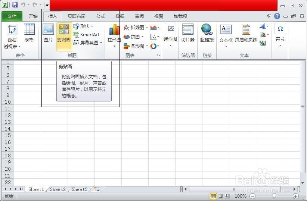Select row header 10

(7, 102)
